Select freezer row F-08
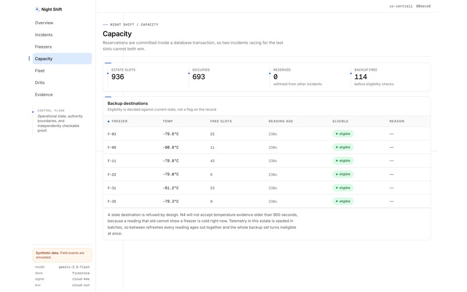 (x=267, y=147)
